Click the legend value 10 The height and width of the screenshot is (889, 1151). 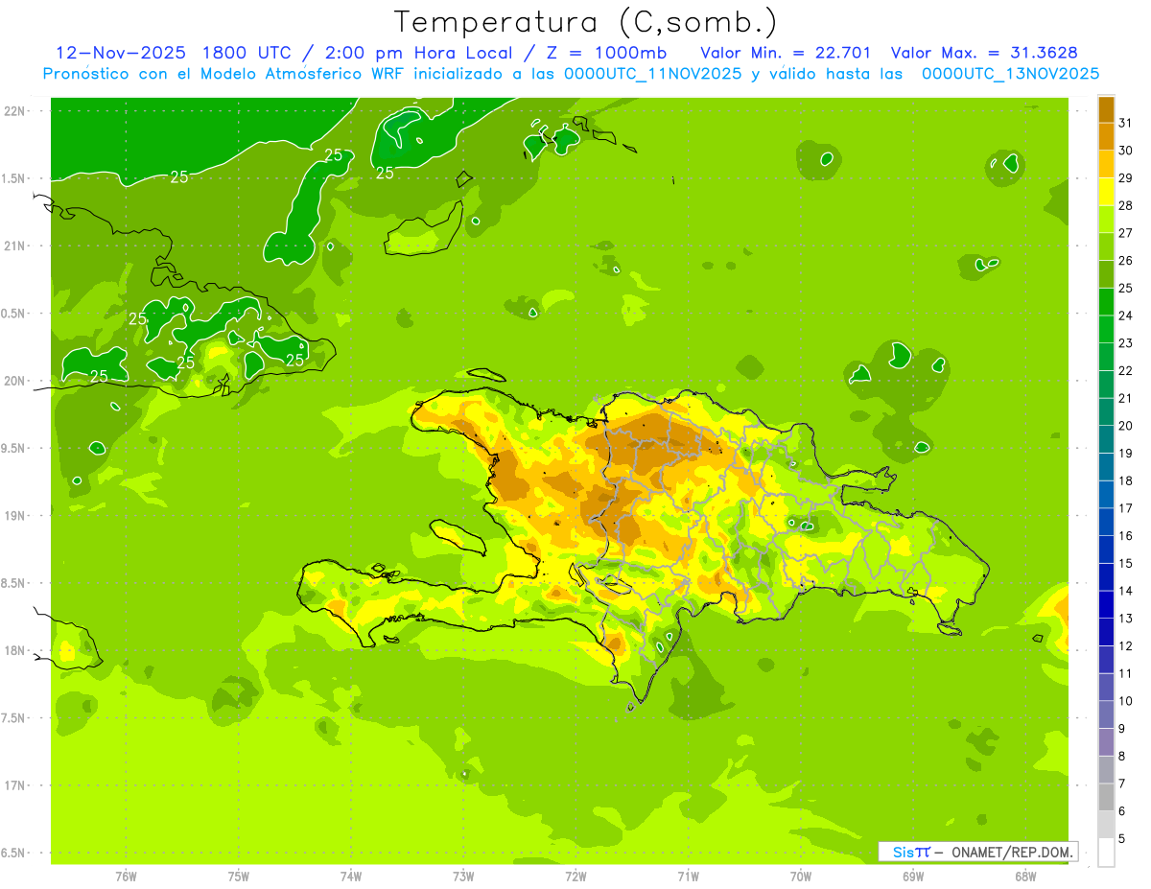pyautogui.click(x=1125, y=701)
